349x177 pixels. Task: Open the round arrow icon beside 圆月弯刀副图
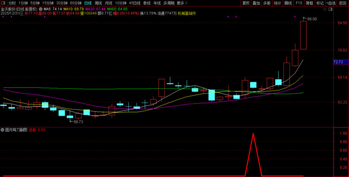[x=3, y=130]
